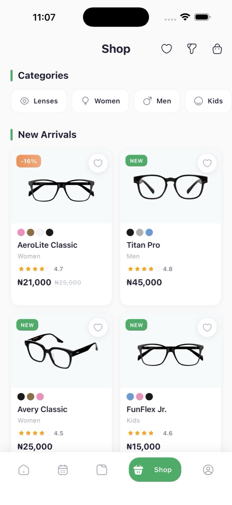Select the Women category chip
The width and height of the screenshot is (232, 505).
tap(100, 101)
